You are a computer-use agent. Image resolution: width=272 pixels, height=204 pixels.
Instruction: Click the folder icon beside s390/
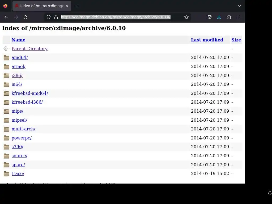(6, 147)
